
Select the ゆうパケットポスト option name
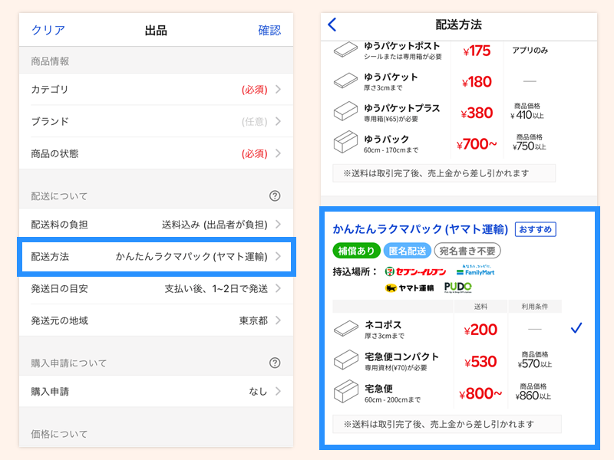pos(402,46)
